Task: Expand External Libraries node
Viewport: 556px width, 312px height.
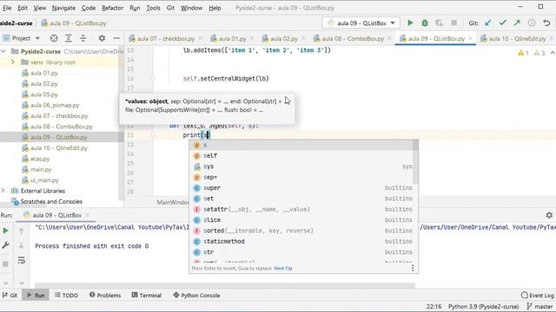Action: tap(3, 191)
